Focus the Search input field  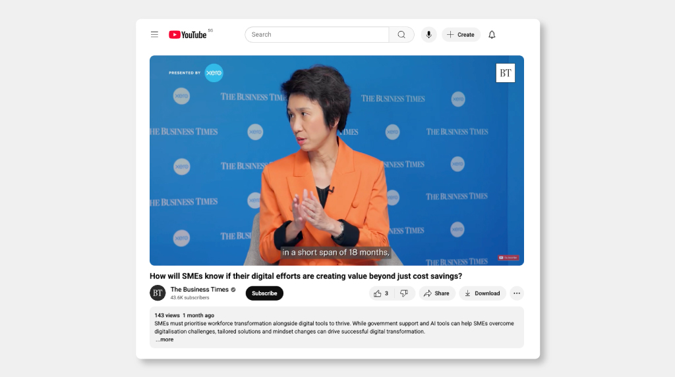(316, 35)
